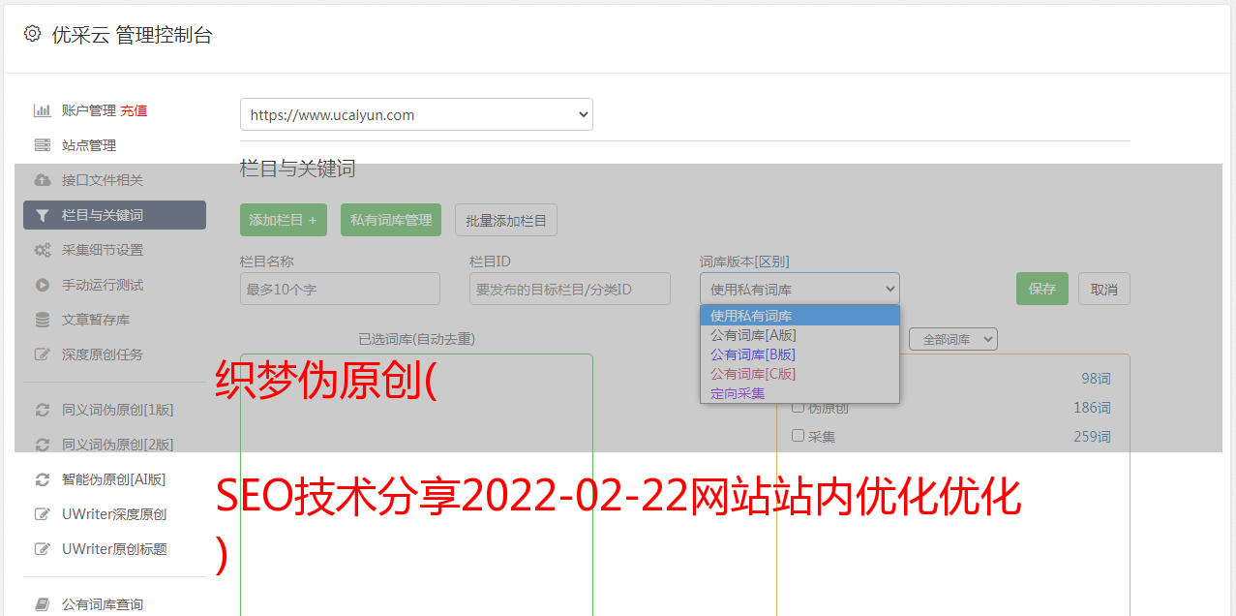Choose the 公有词库[B版] option
Image resolution: width=1236 pixels, height=616 pixels.
point(799,354)
